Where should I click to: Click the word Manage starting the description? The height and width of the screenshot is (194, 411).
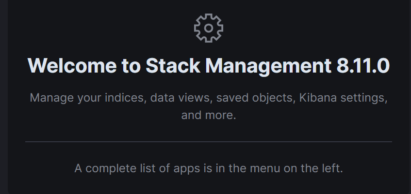[x=49, y=98]
